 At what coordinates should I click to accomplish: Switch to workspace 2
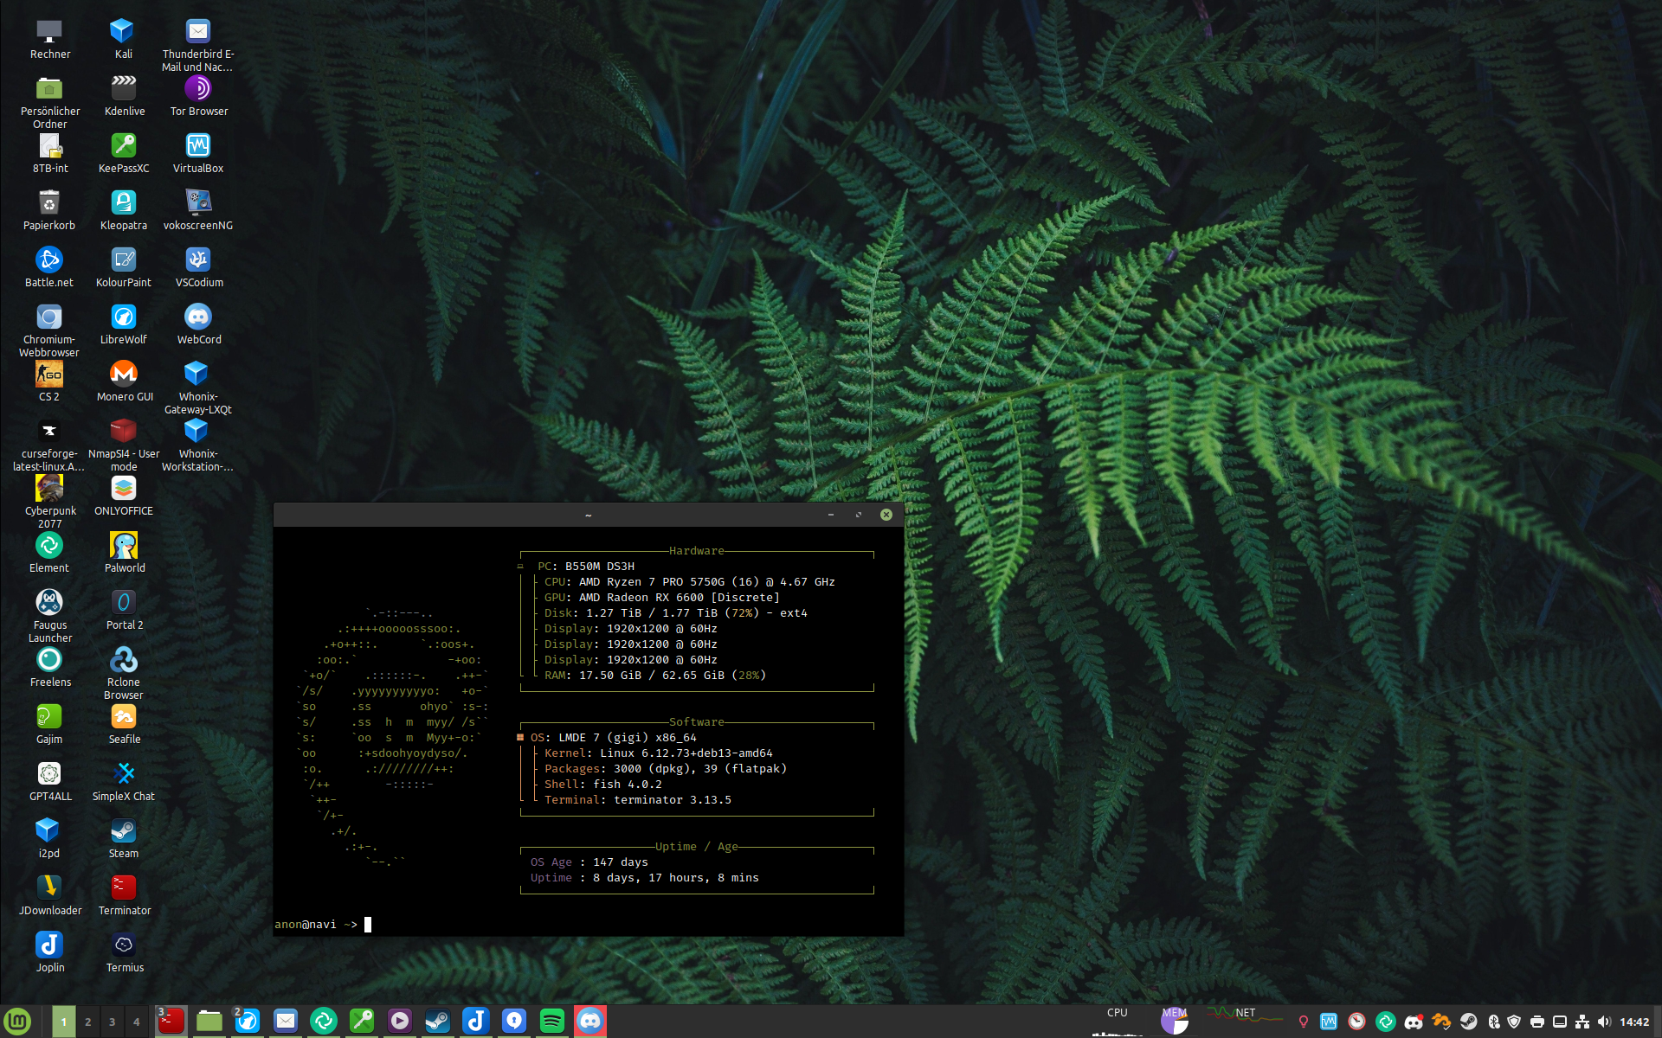tap(87, 1022)
